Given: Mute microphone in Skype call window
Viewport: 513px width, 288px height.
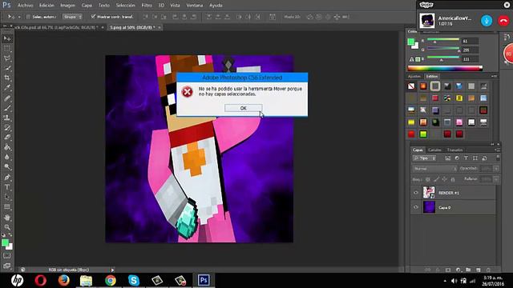Looking at the screenshot, I should click(x=487, y=21).
